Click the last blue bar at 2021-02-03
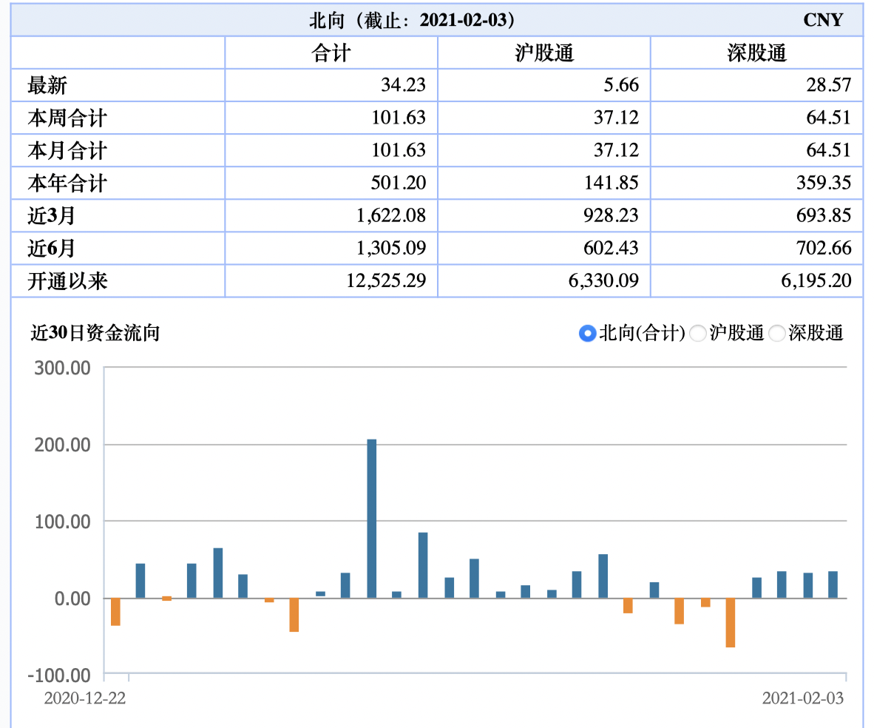This screenshot has height=728, width=874. 833,584
